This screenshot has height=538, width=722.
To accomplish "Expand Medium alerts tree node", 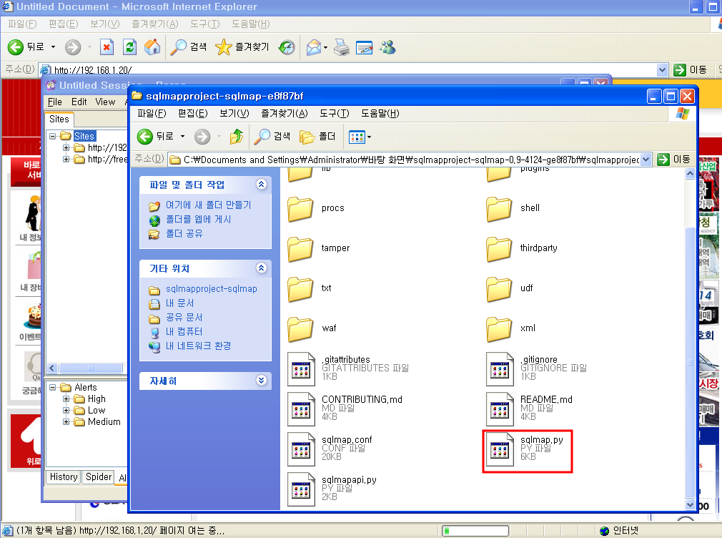I will tap(66, 421).
